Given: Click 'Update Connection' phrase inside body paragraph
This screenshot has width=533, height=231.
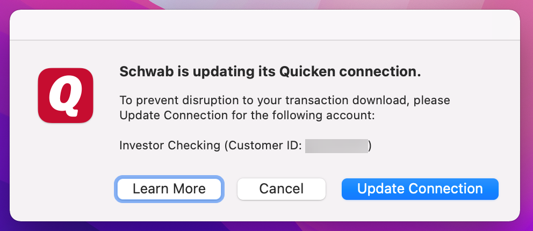Looking at the screenshot, I should point(174,115).
